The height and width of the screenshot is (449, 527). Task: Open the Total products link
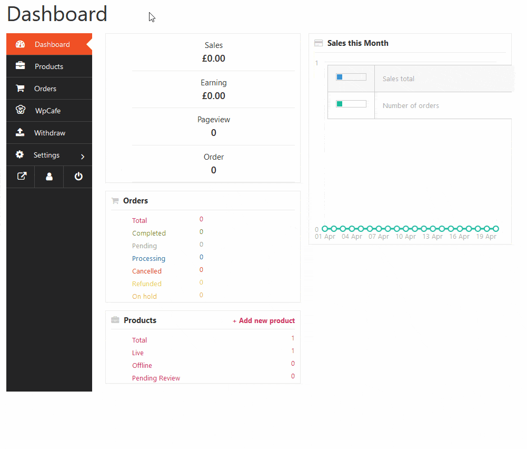pos(140,340)
